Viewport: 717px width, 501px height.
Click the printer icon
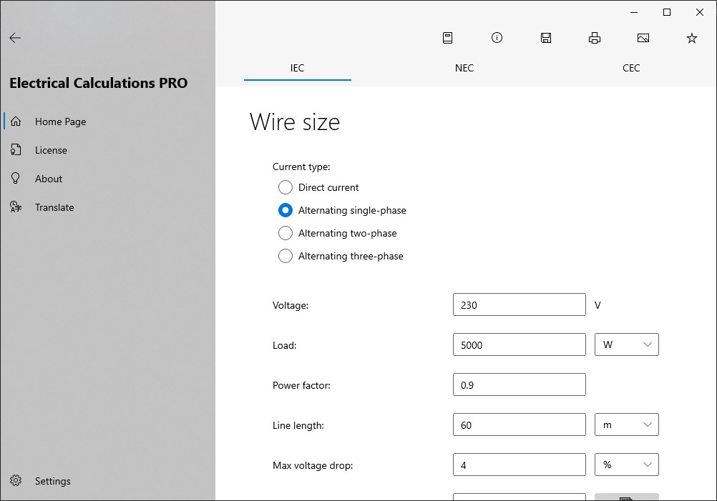(595, 39)
